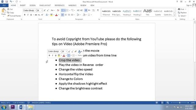The image size is (196, 110).
Task: Open Line and Paragraph Spacing options
Action: point(78,15)
